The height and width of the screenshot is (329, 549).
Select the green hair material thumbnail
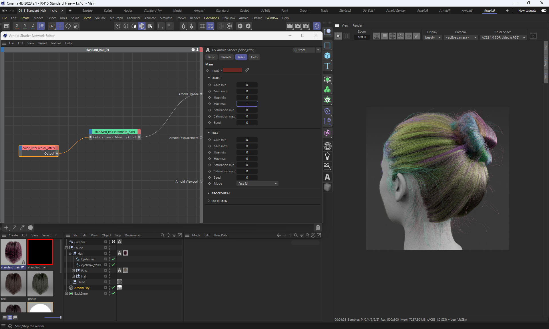pos(40,284)
